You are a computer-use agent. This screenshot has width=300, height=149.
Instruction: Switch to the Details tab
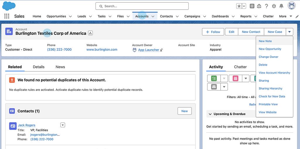pos(39,67)
